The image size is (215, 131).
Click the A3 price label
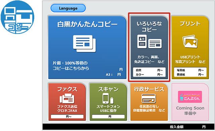click(113, 75)
